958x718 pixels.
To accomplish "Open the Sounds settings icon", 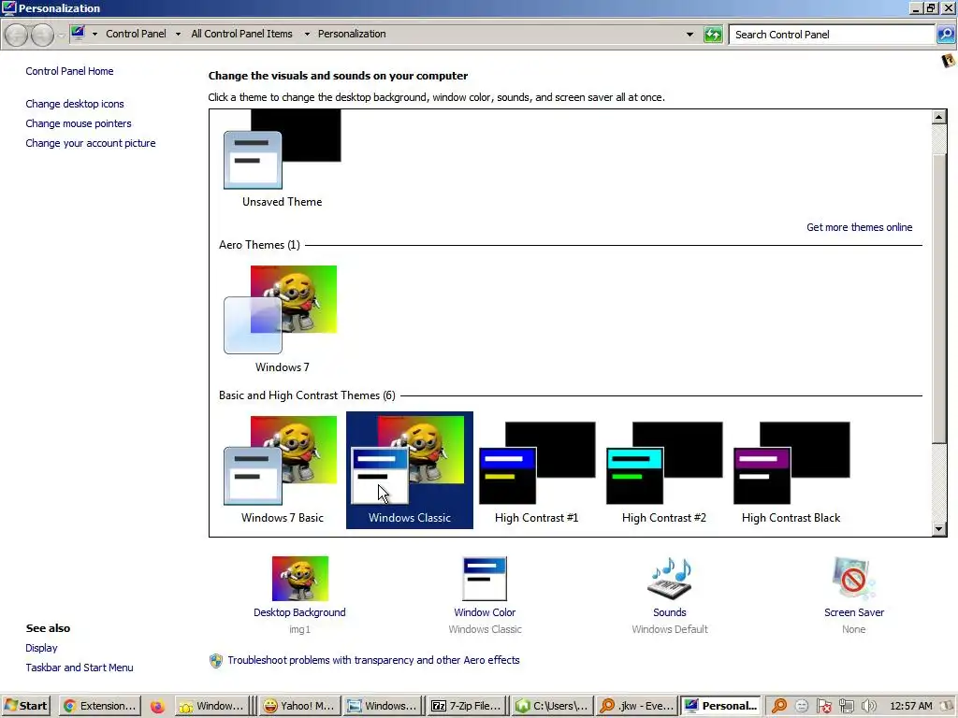I will point(670,578).
